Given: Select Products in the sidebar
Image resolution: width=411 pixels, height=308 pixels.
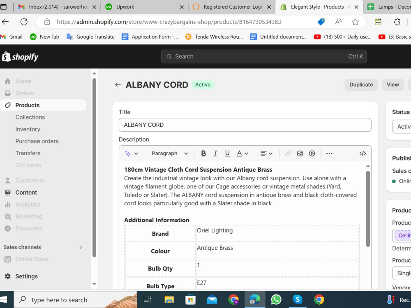Looking at the screenshot, I should click(43, 105).
